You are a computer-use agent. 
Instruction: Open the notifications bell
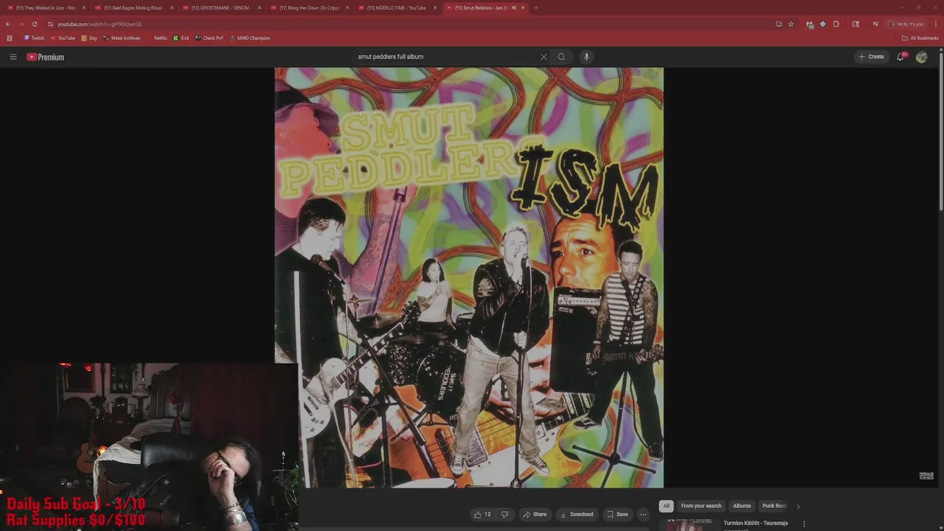point(900,57)
